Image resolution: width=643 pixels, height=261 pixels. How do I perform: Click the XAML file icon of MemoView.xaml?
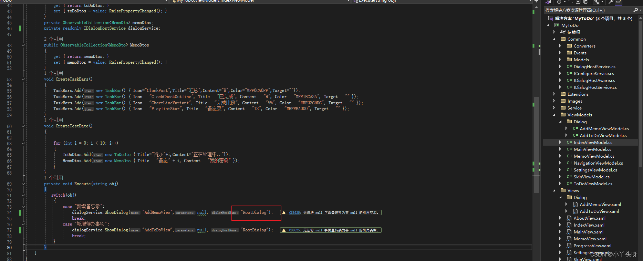pyautogui.click(x=569, y=239)
